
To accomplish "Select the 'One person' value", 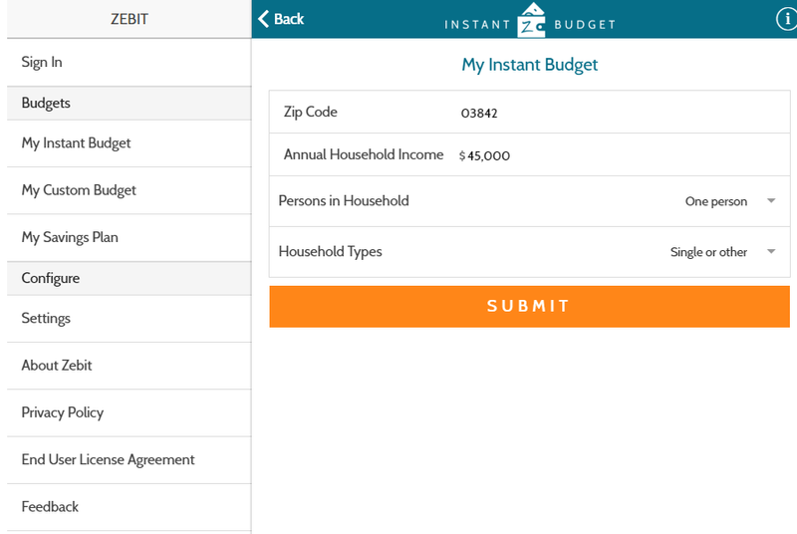I will [715, 201].
